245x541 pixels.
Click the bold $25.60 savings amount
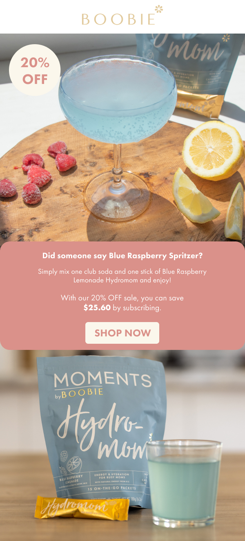point(97,308)
